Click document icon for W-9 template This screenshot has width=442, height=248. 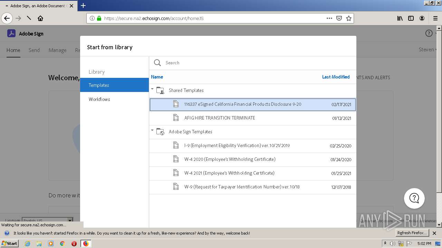click(176, 187)
